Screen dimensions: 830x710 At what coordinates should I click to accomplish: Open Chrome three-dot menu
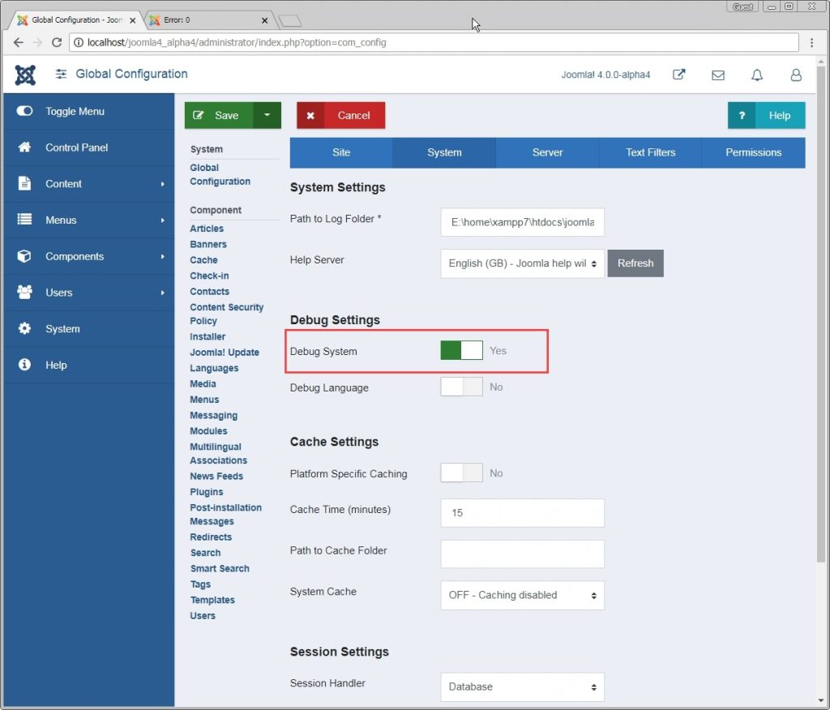pyautogui.click(x=811, y=42)
